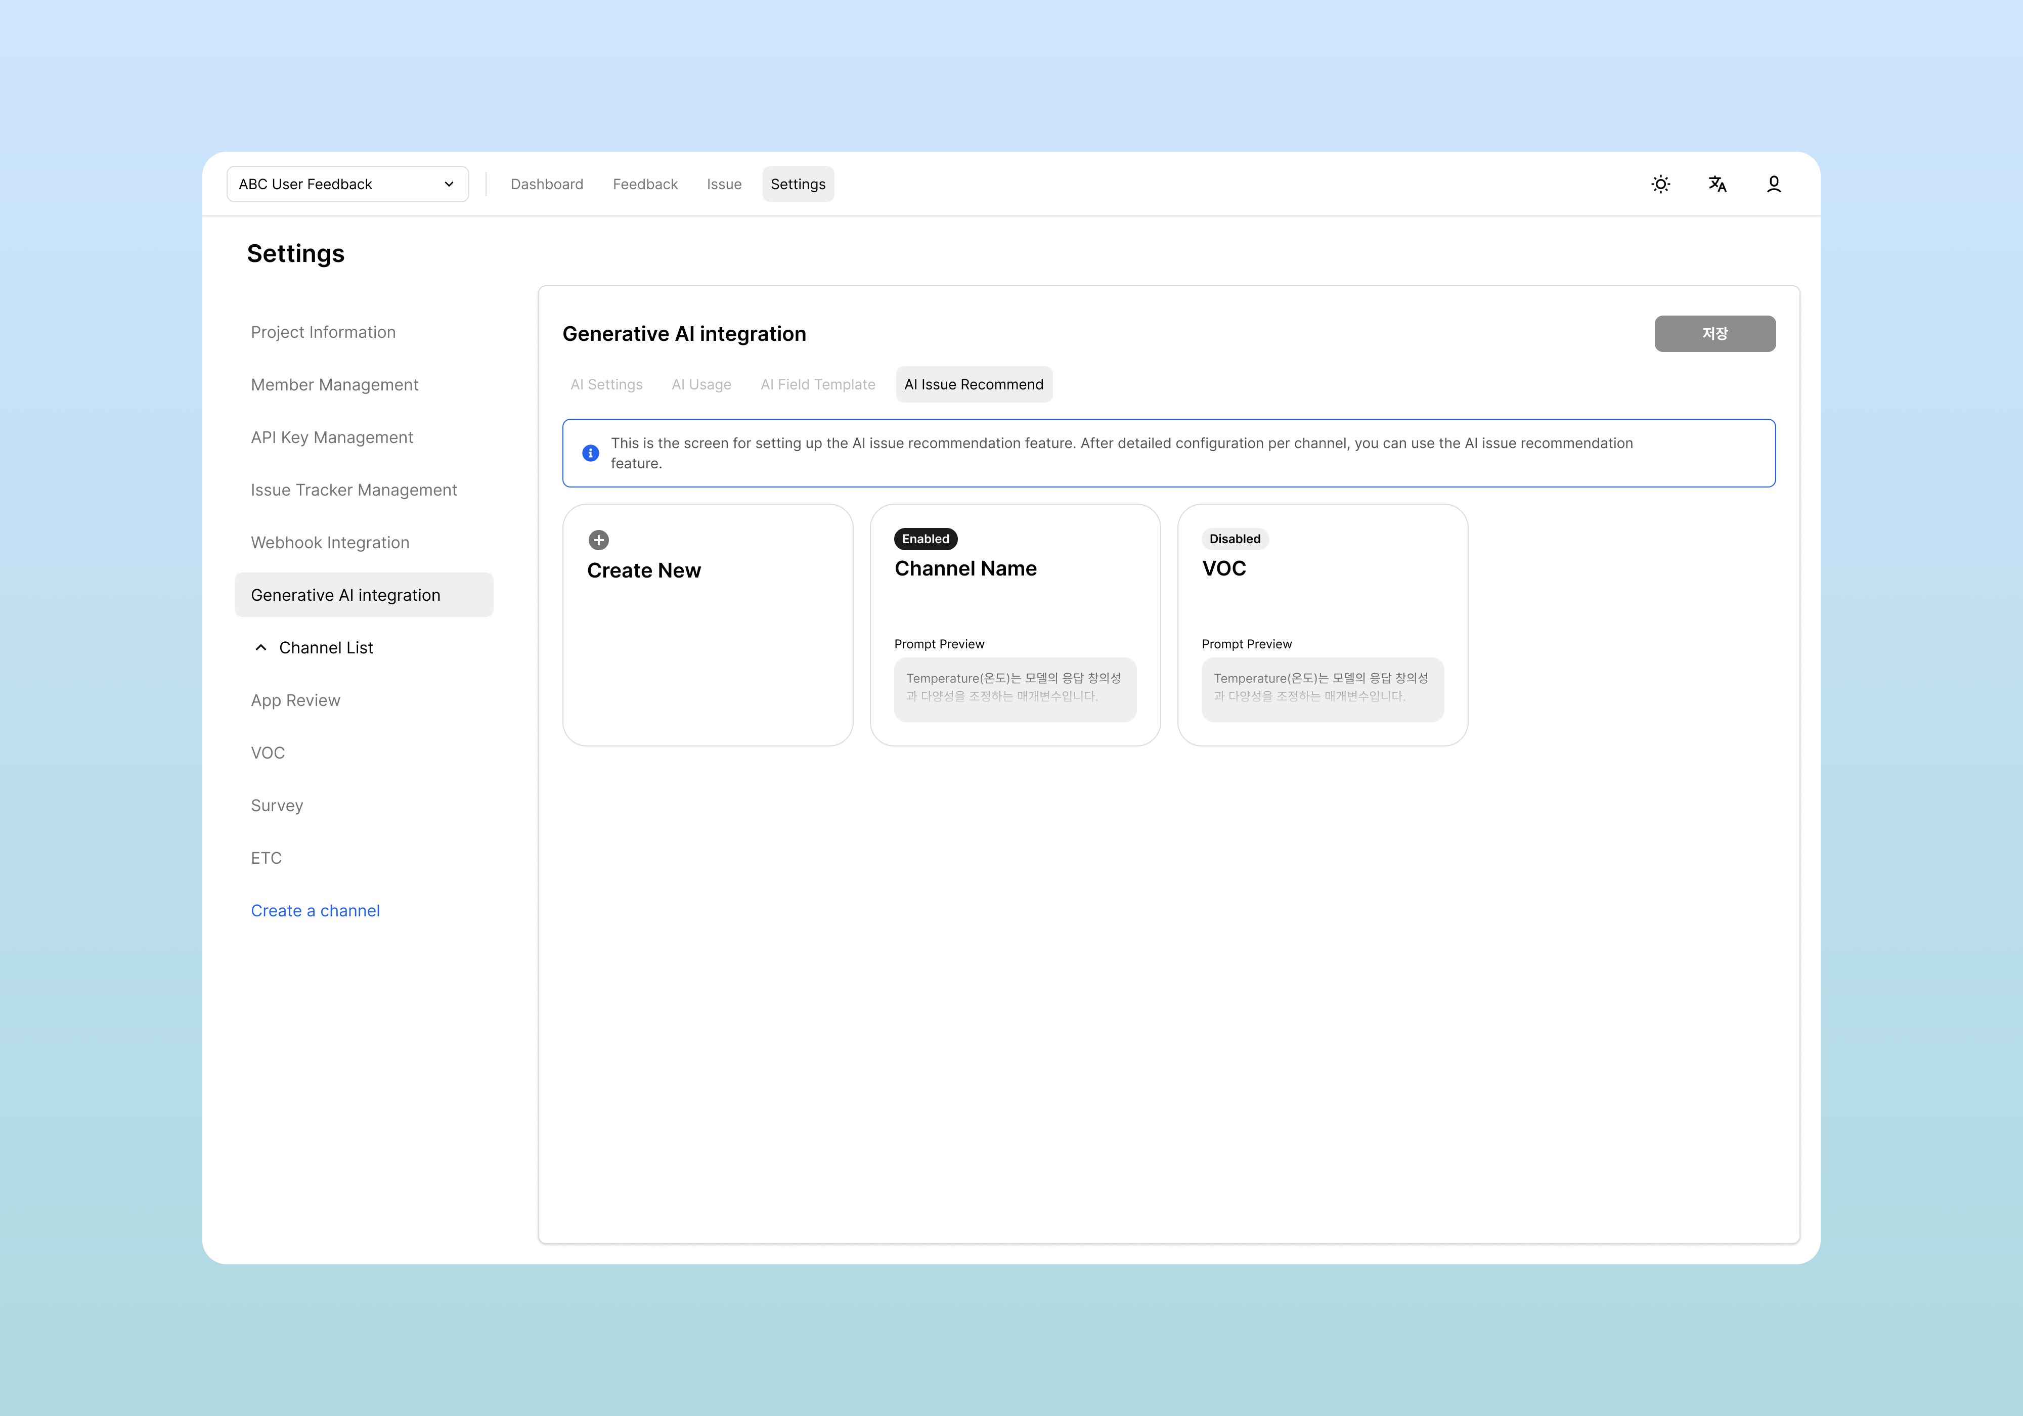Go to the Dashboard menu

coord(546,184)
